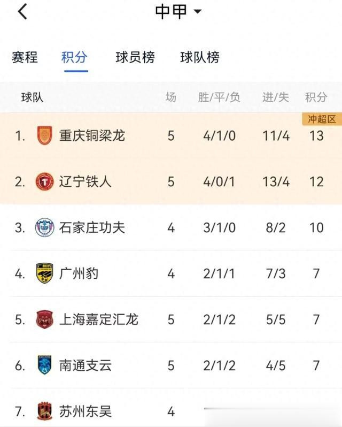Image resolution: width=342 pixels, height=427 pixels.
Task: Click 重庆铜梁龙 team crest
Action: (x=44, y=135)
